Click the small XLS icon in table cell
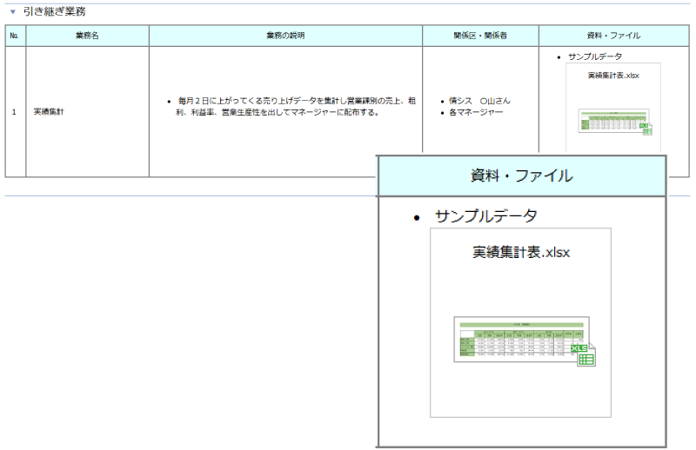696x450 pixels. click(x=646, y=129)
